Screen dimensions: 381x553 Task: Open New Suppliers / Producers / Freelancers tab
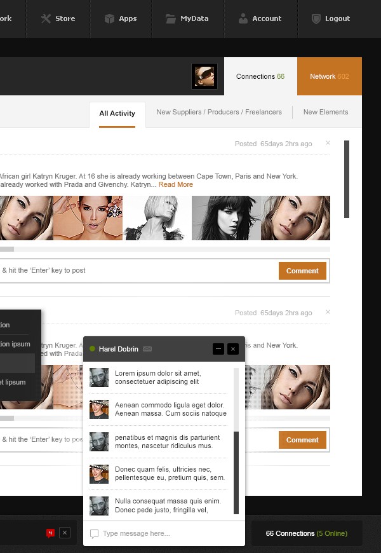(219, 112)
